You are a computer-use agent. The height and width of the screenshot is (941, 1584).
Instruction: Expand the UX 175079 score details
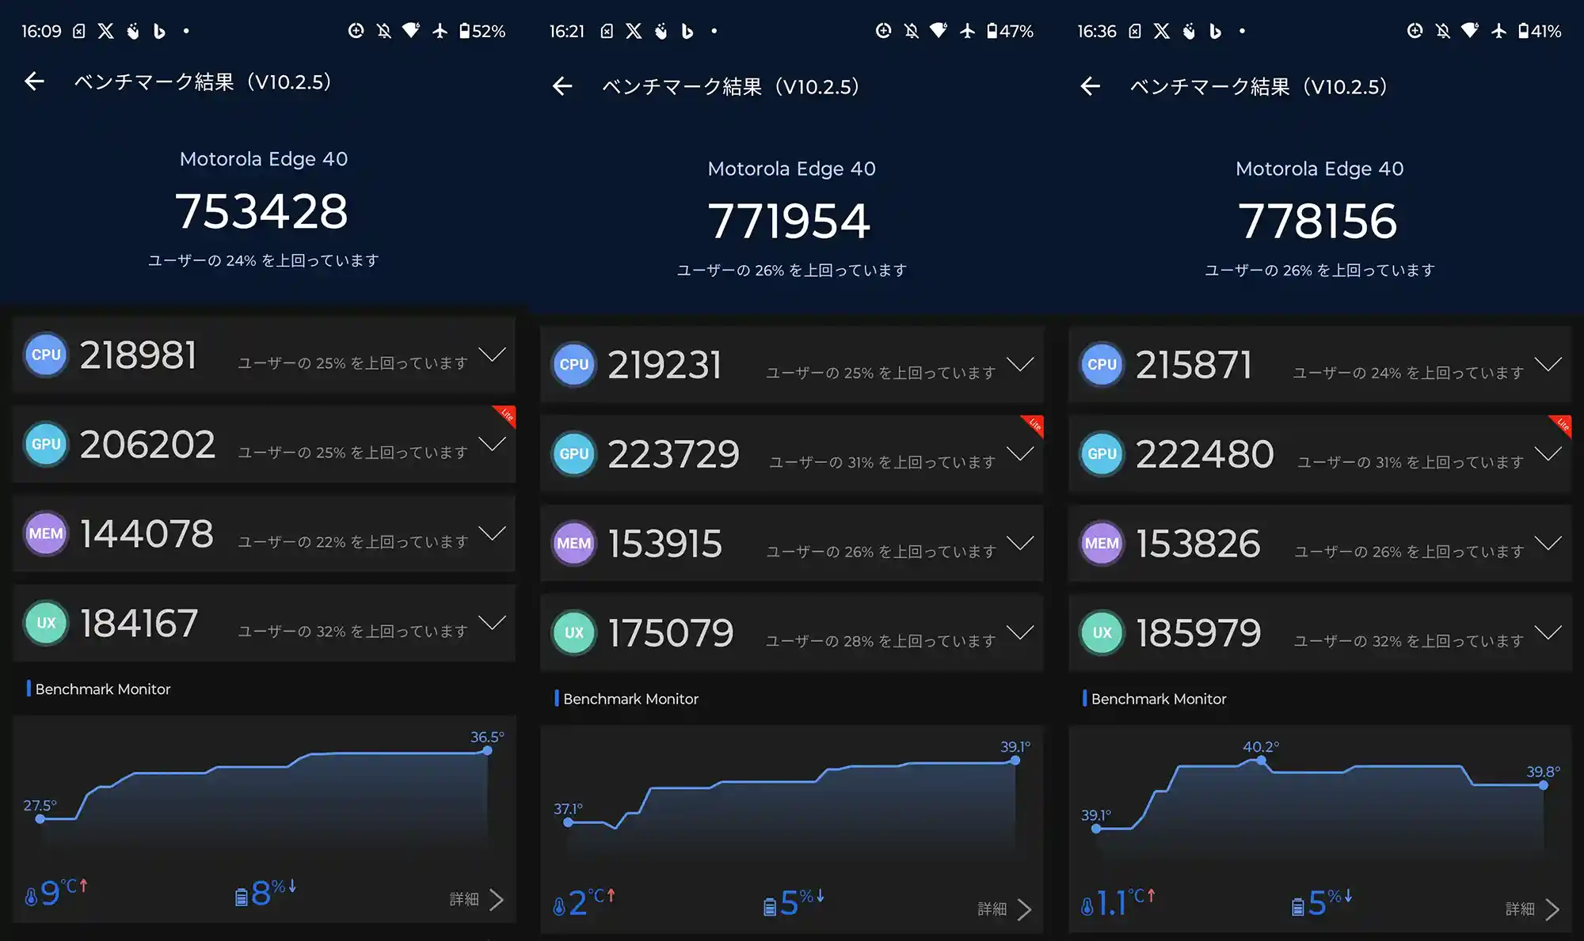pyautogui.click(x=1020, y=632)
